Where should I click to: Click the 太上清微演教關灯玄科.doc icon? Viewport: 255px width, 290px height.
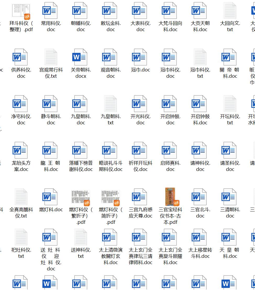[x=110, y=237]
